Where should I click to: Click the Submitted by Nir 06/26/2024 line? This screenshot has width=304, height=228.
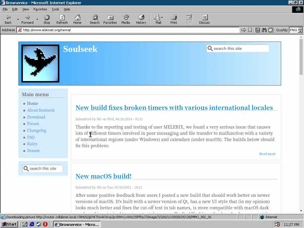click(109, 119)
